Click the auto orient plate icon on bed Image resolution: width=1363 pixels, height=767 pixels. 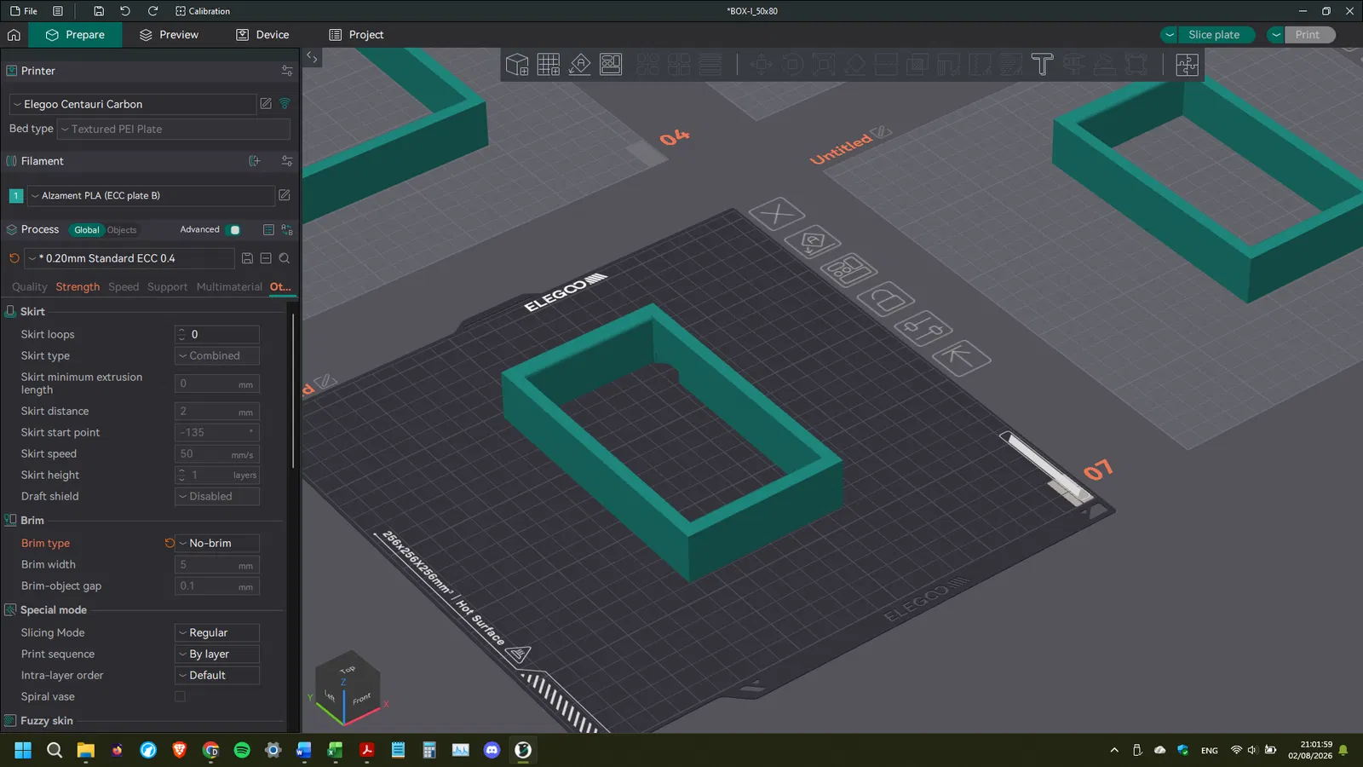coord(812,242)
